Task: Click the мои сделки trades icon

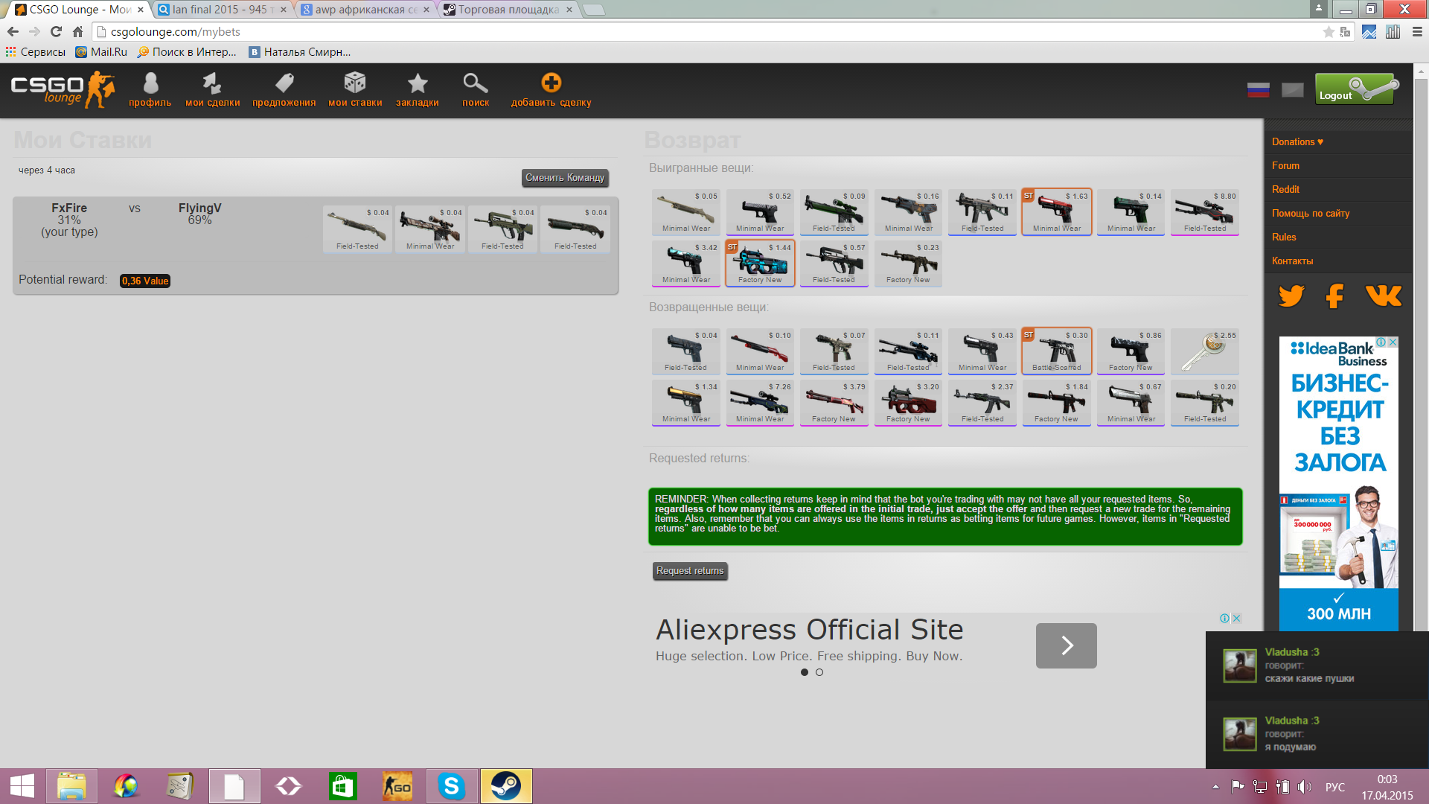Action: [212, 83]
